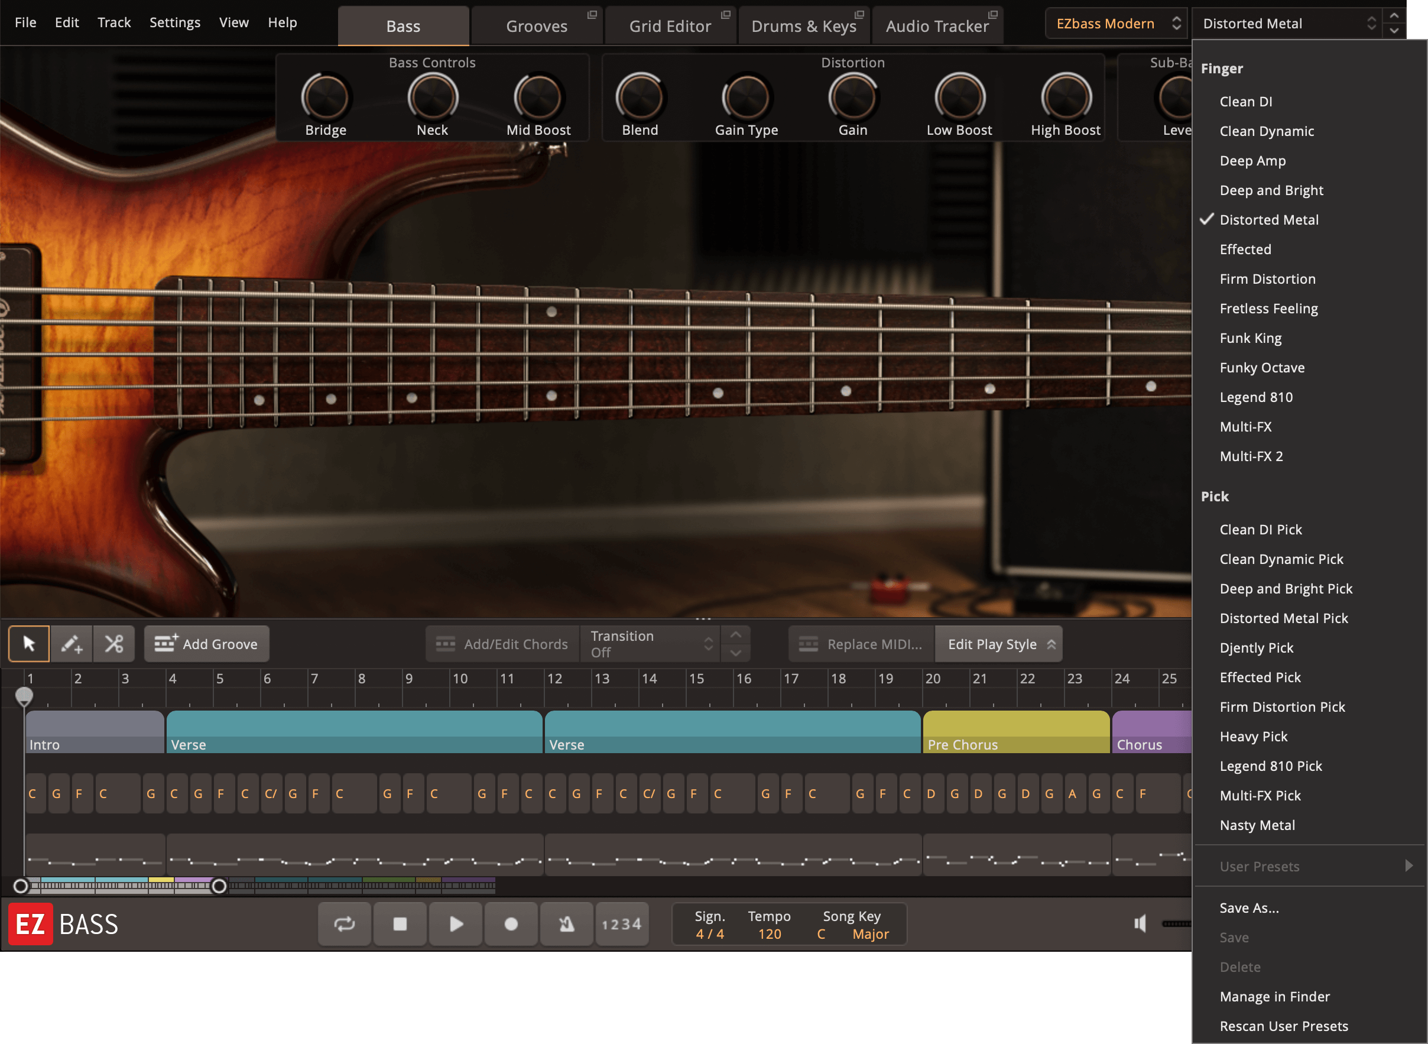Screen dimensions: 1428x1044
Task: Open the EZbass Modern library dropdown
Action: 1117,24
